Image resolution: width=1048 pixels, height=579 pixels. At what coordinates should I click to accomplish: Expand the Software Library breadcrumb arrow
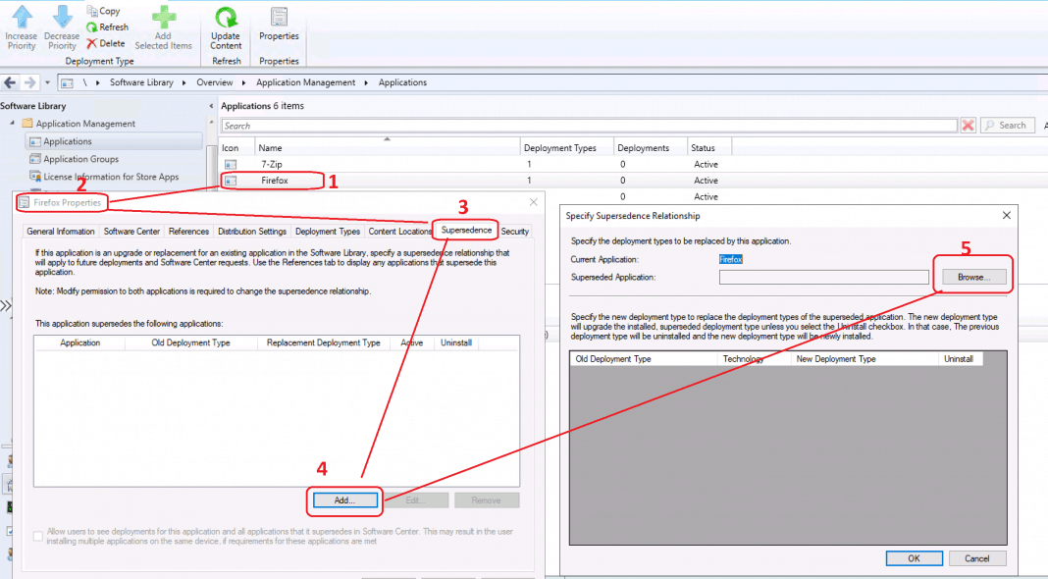click(x=182, y=82)
